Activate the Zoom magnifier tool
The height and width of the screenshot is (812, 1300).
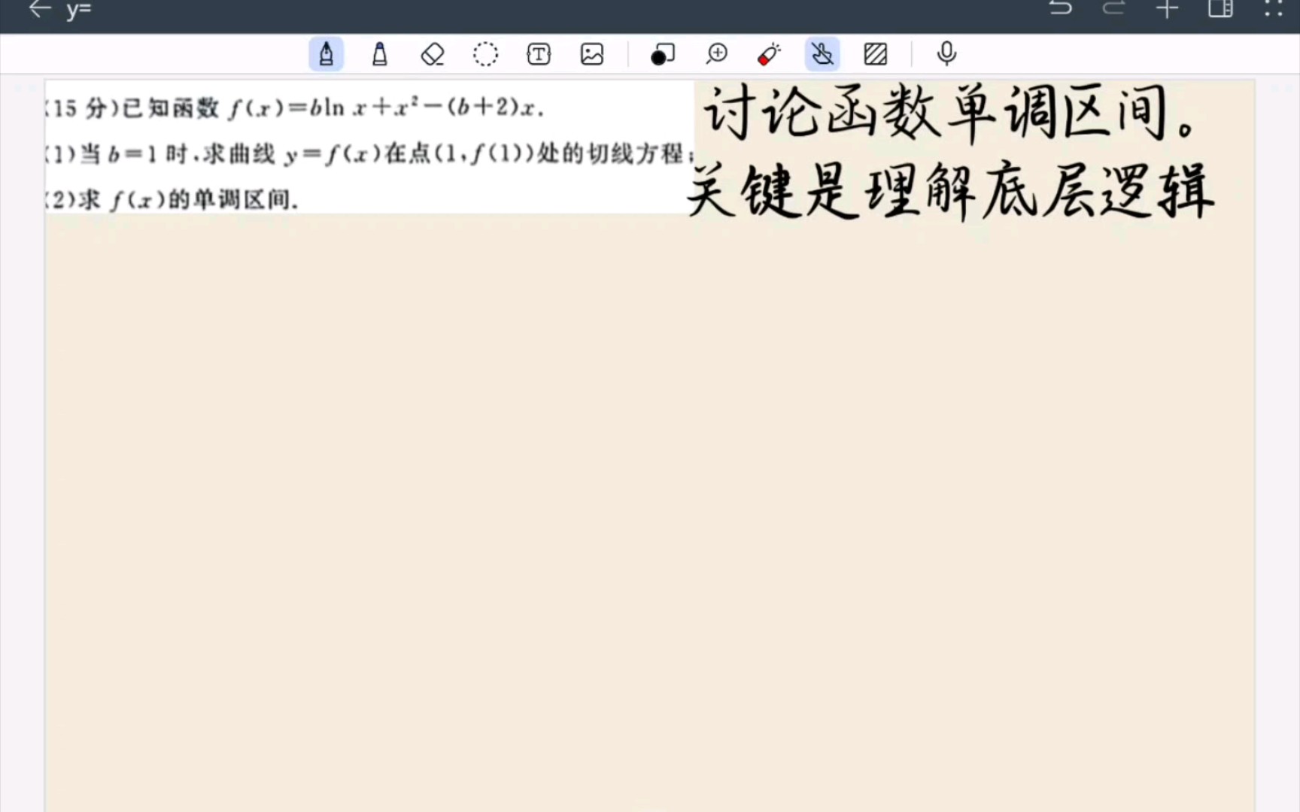717,54
